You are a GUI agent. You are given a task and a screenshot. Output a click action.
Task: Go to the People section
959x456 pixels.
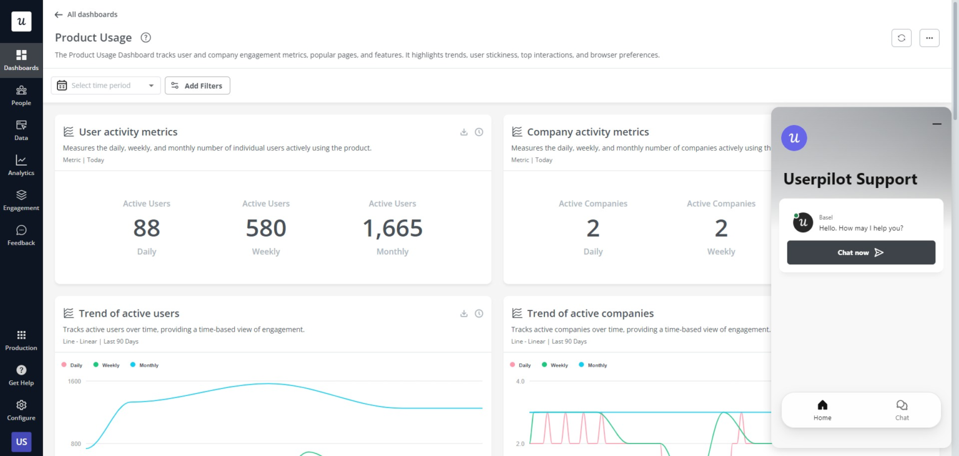click(21, 95)
